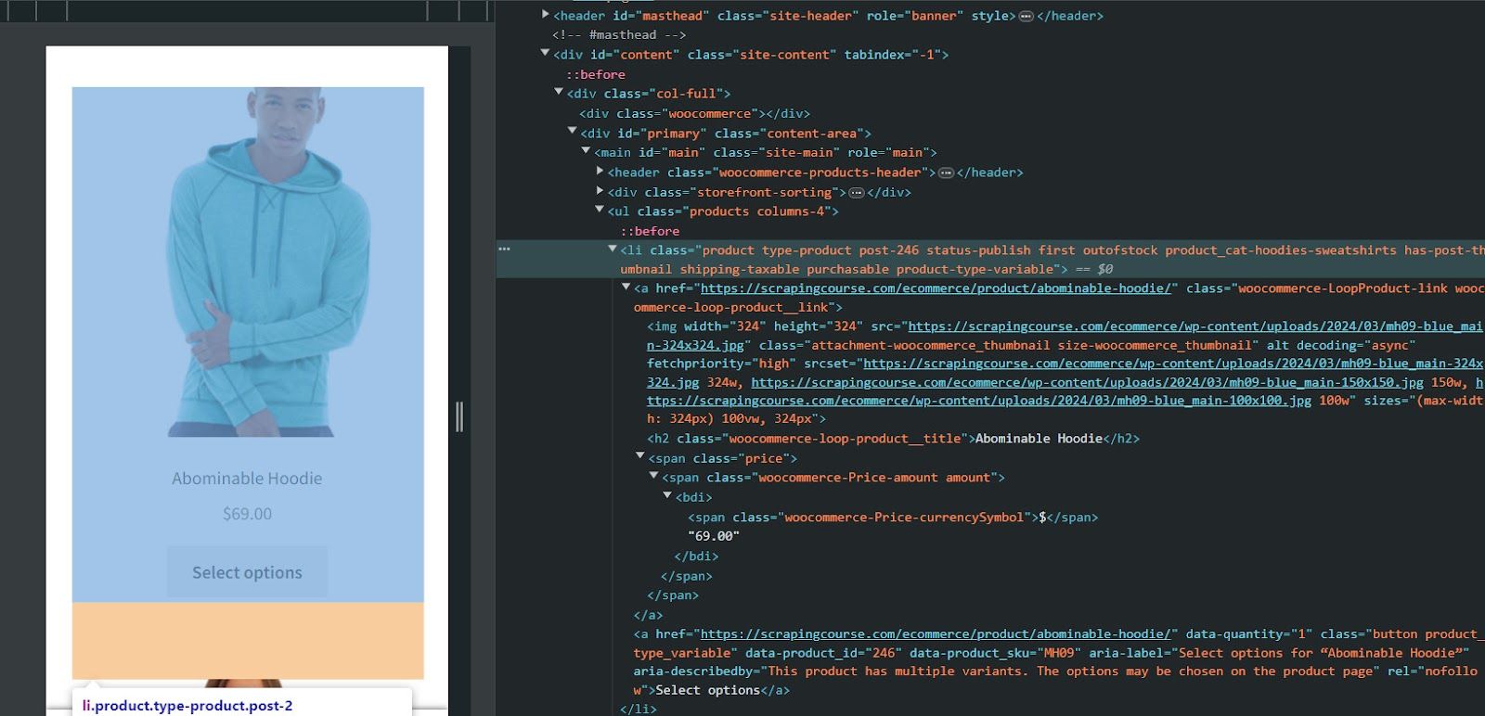Open the abominable-hoodie href in LoopProduct-link anchor
The height and width of the screenshot is (716, 1485).
coord(936,288)
